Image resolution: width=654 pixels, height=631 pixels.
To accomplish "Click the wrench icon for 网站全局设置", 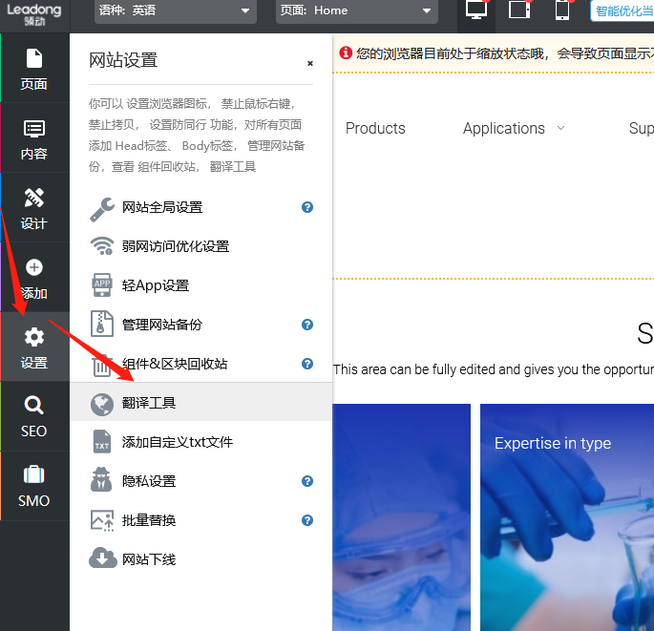I will pos(102,209).
